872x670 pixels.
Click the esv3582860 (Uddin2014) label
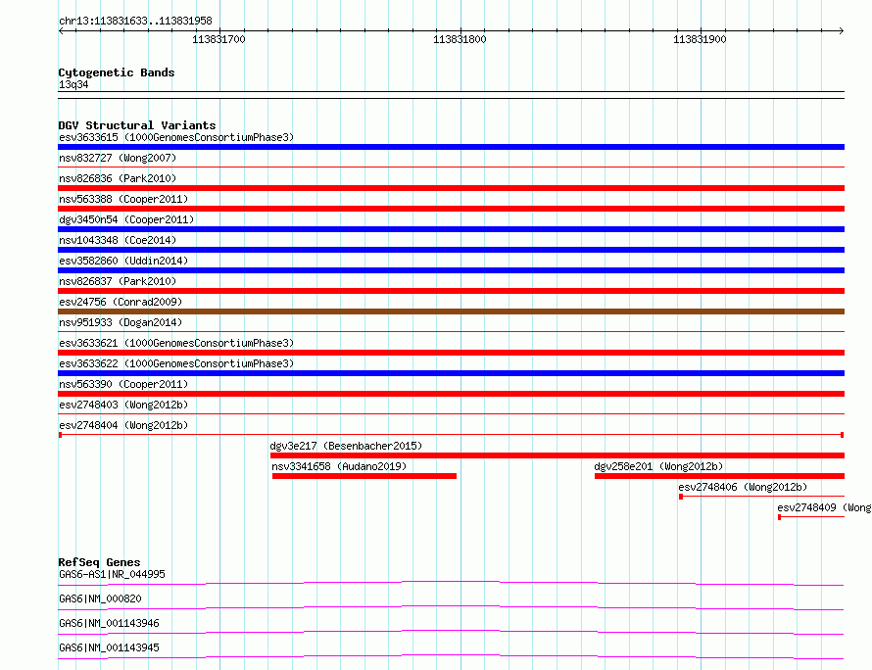(x=123, y=261)
